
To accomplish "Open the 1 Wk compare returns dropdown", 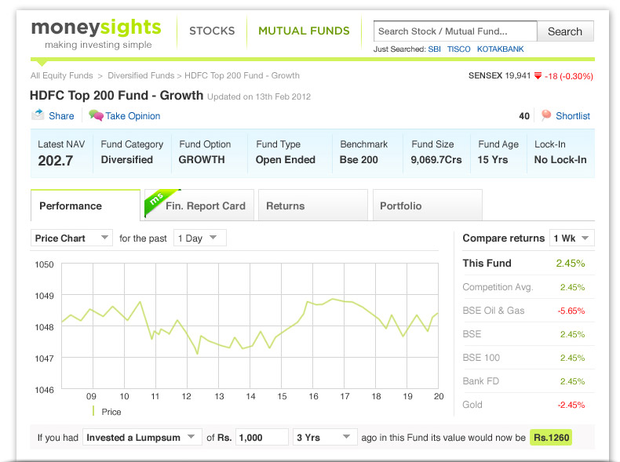I will click(572, 238).
